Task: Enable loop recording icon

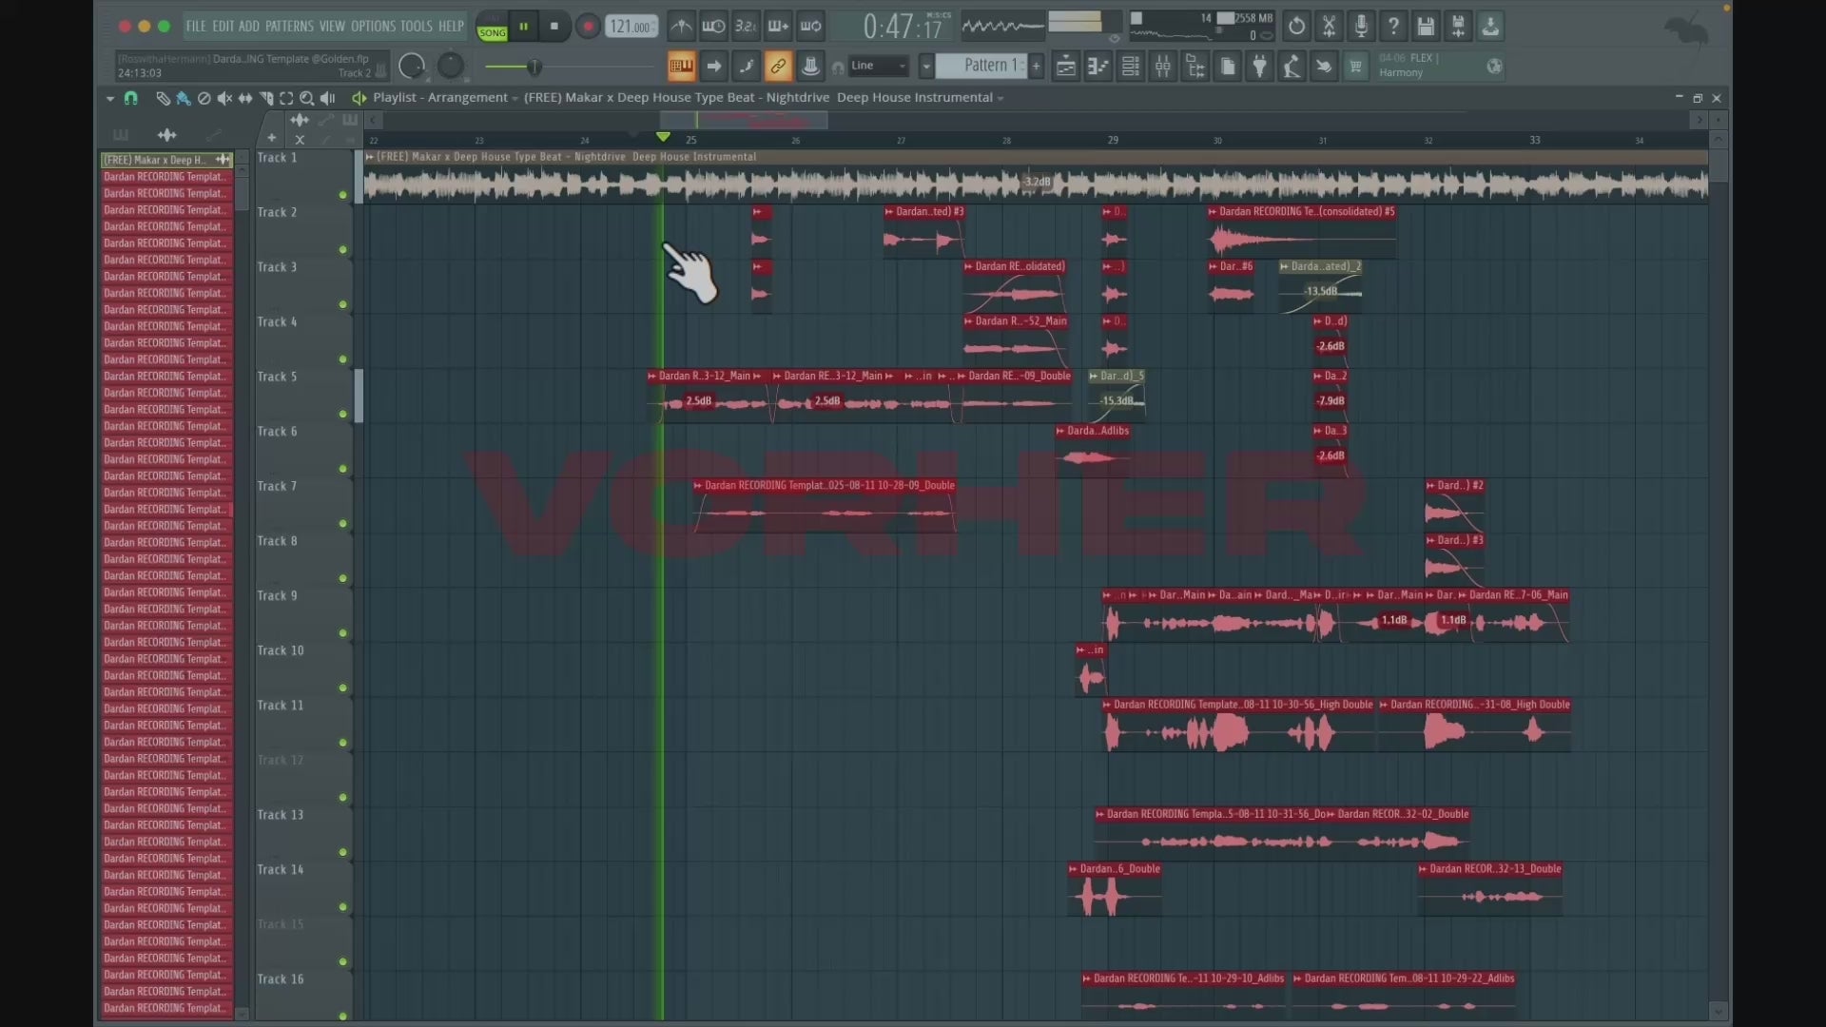Action: [x=810, y=27]
